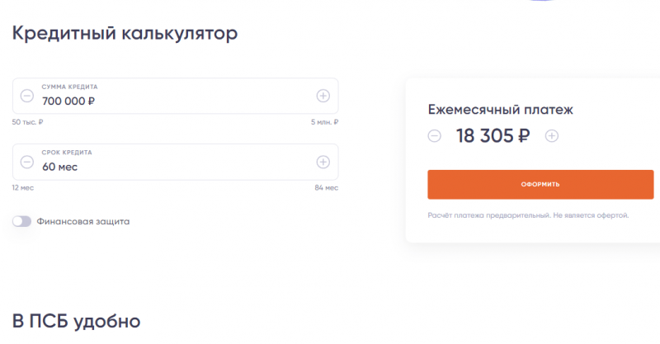
Task: Reduce loan term using minus icon
Action: [x=26, y=162]
